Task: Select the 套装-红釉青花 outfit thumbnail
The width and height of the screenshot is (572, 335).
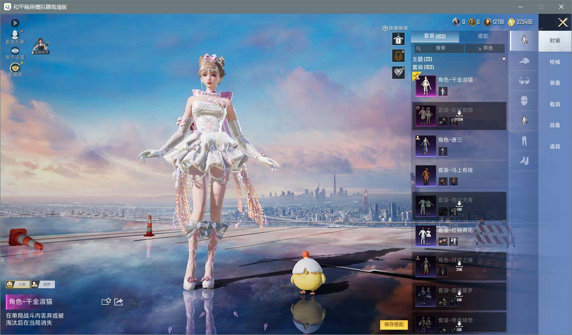Action: pyautogui.click(x=426, y=236)
